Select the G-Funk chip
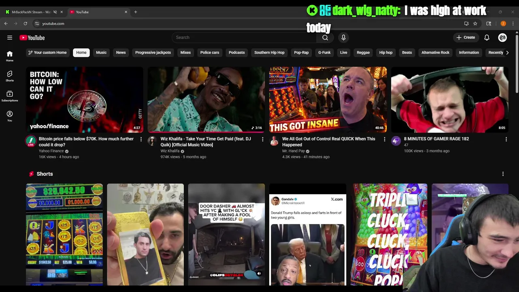The height and width of the screenshot is (292, 519). coord(324,52)
